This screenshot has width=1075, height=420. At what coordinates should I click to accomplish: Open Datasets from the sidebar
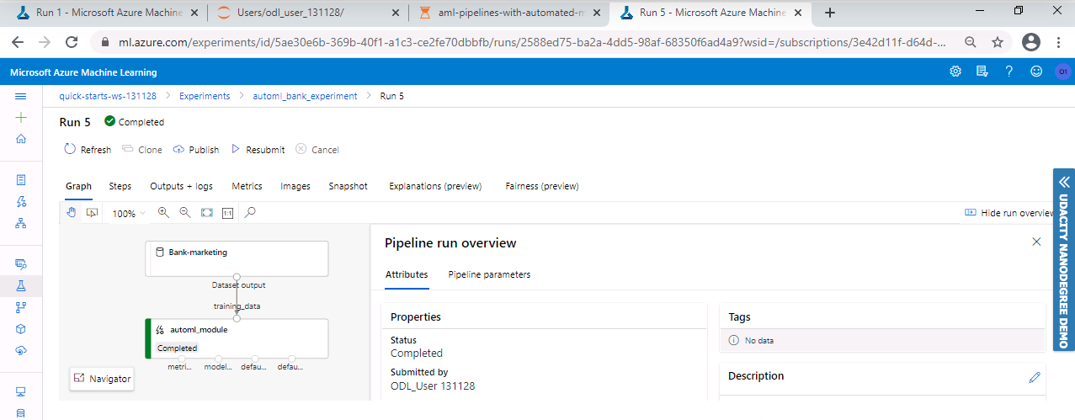[21, 264]
